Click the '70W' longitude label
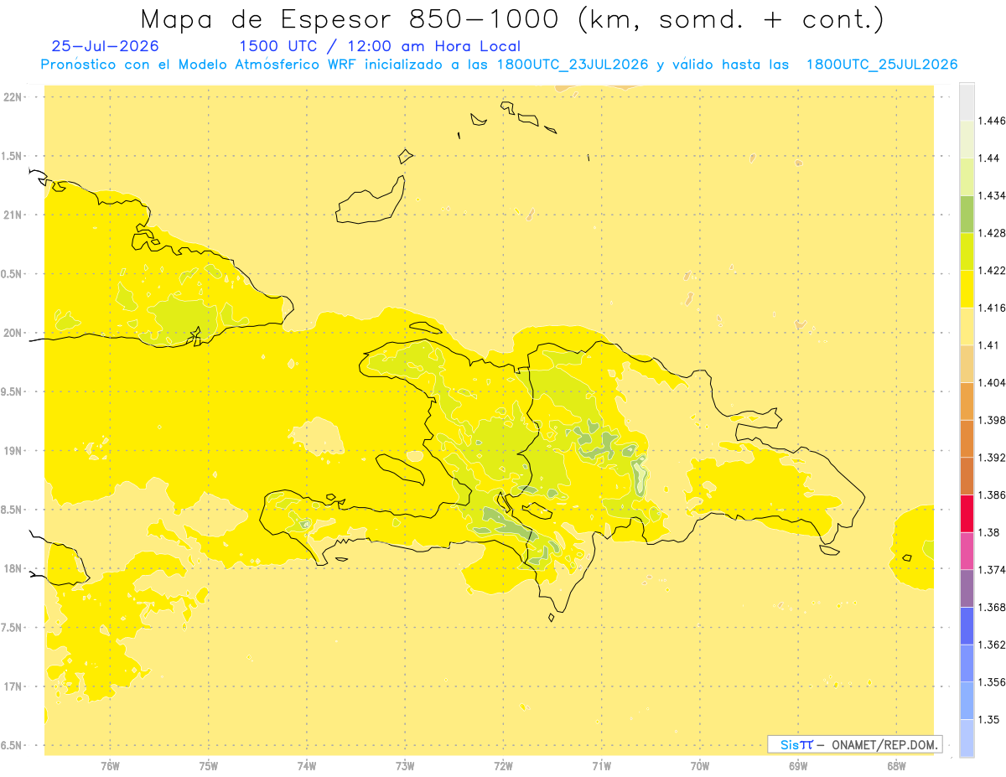Screen dimensions: 1006x777 coord(700,766)
